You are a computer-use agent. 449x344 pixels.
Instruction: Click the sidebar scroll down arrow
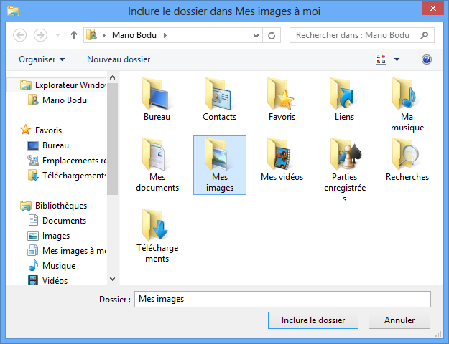(x=113, y=279)
